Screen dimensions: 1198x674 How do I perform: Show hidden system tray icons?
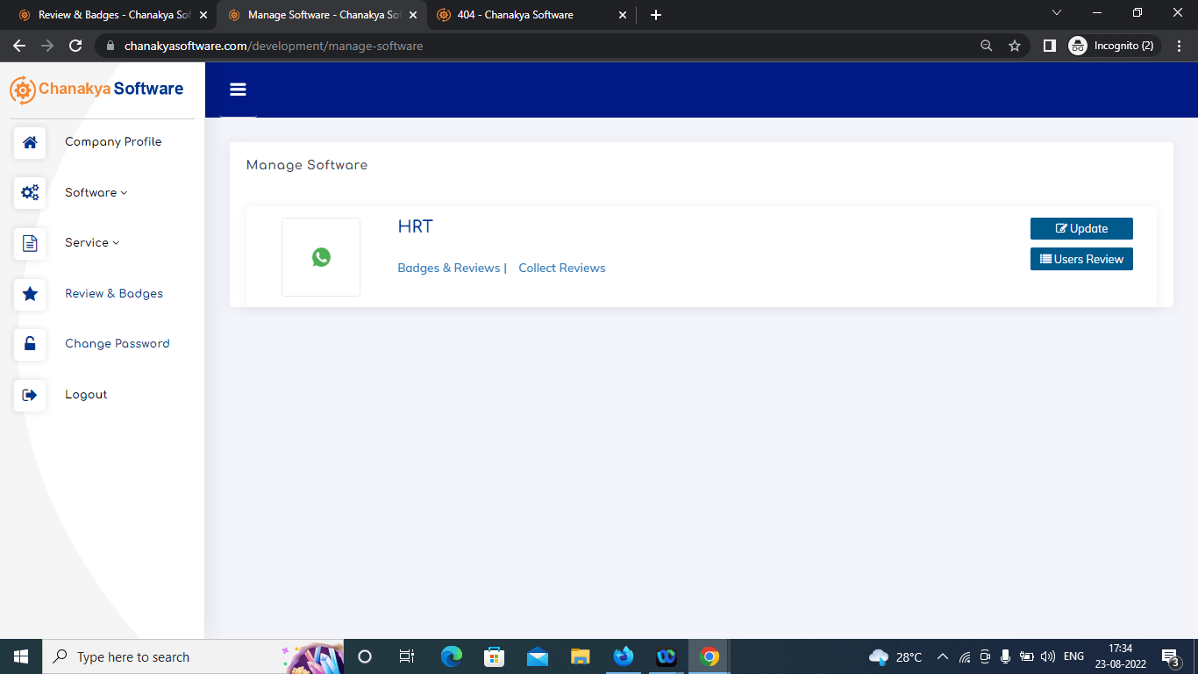943,656
